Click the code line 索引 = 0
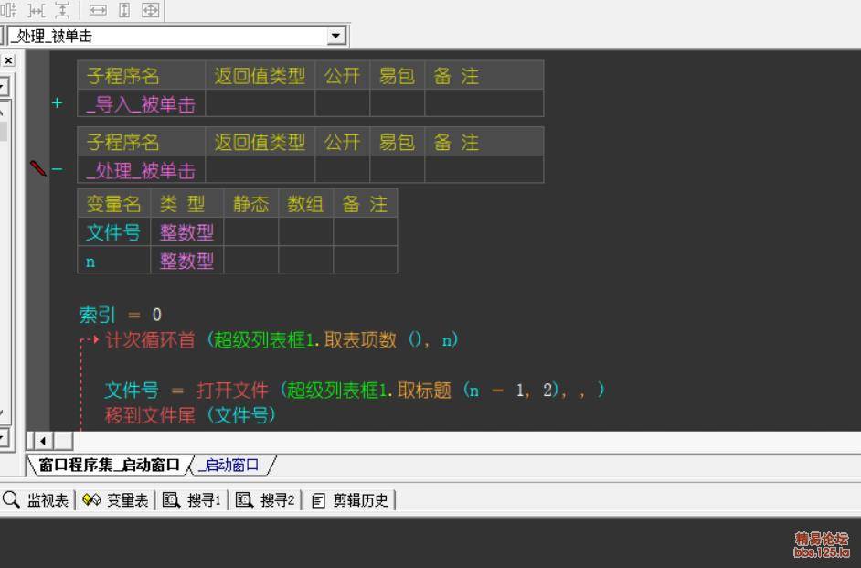 point(121,315)
